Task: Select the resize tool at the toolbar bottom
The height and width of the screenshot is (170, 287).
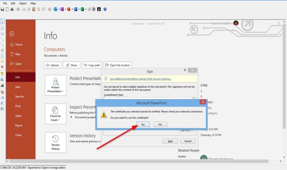Action: [2, 109]
